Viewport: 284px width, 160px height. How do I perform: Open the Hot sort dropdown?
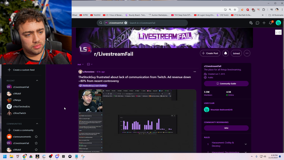tap(81, 64)
